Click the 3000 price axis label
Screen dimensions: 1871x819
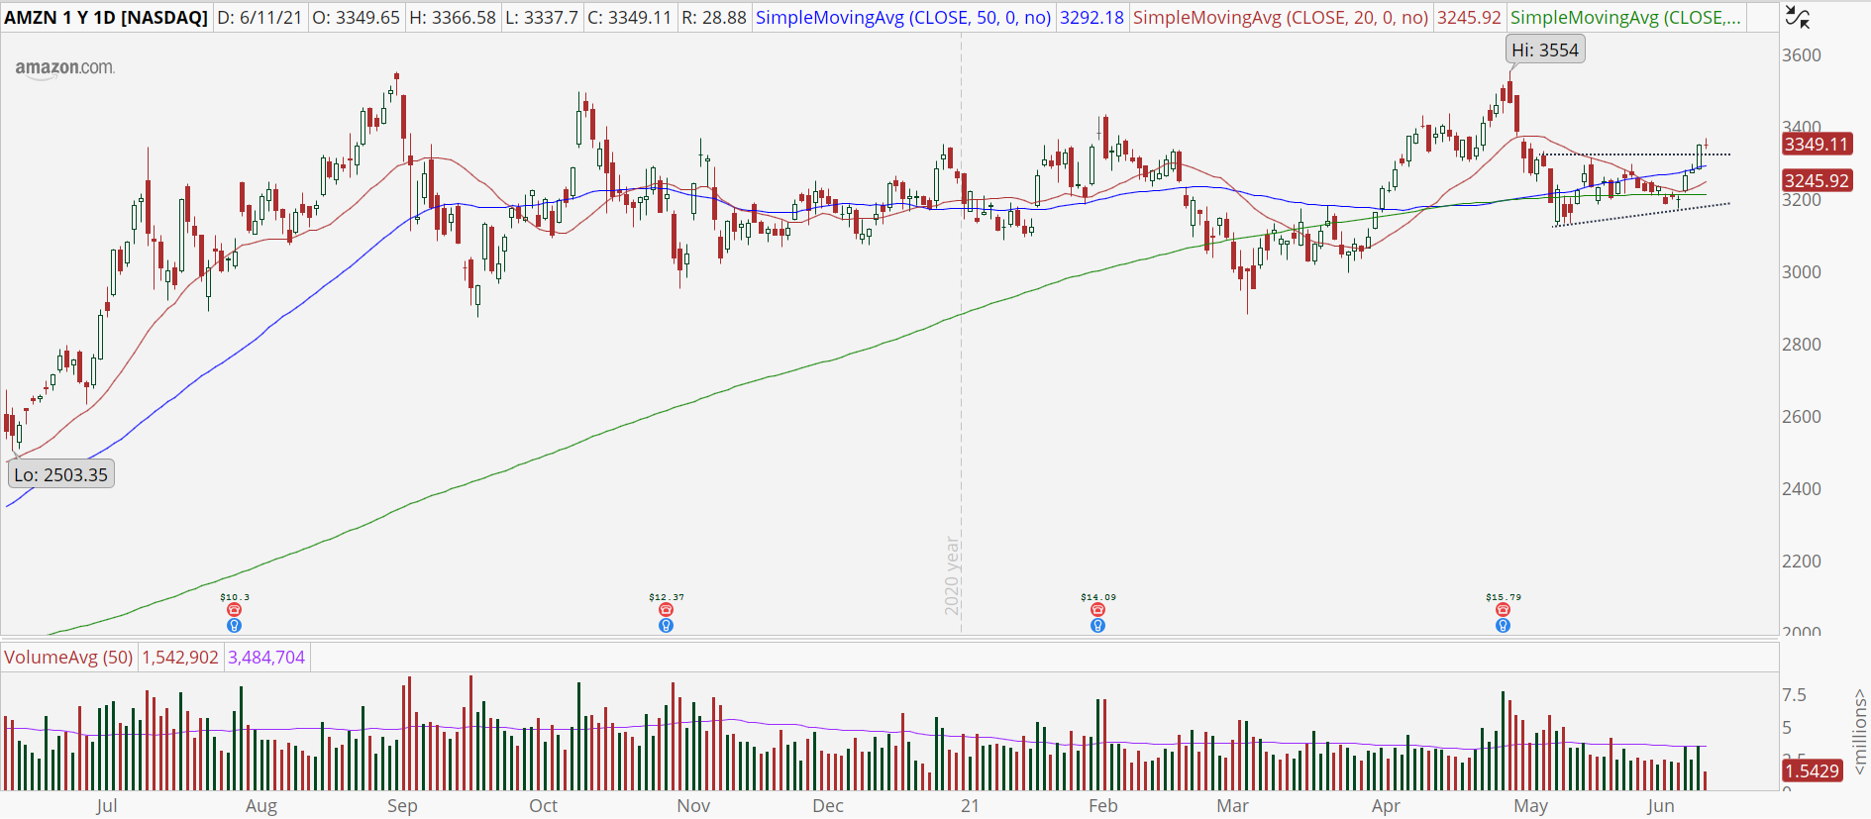(x=1802, y=272)
